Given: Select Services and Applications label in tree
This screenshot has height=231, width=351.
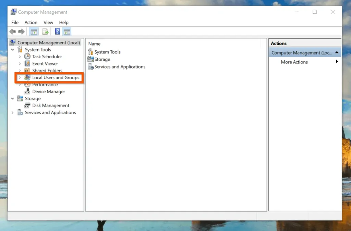Looking at the screenshot, I should (50, 112).
